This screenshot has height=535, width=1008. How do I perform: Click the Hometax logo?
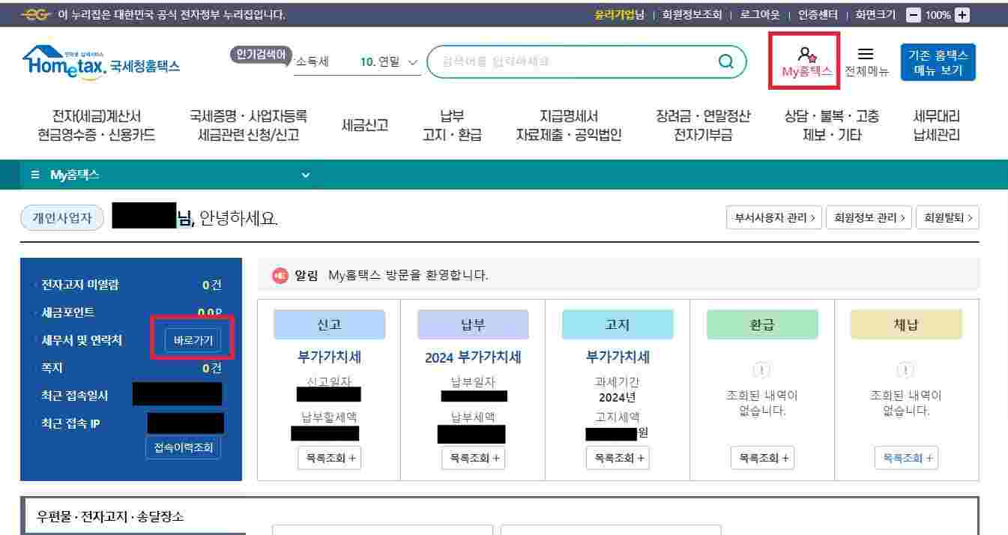(101, 61)
